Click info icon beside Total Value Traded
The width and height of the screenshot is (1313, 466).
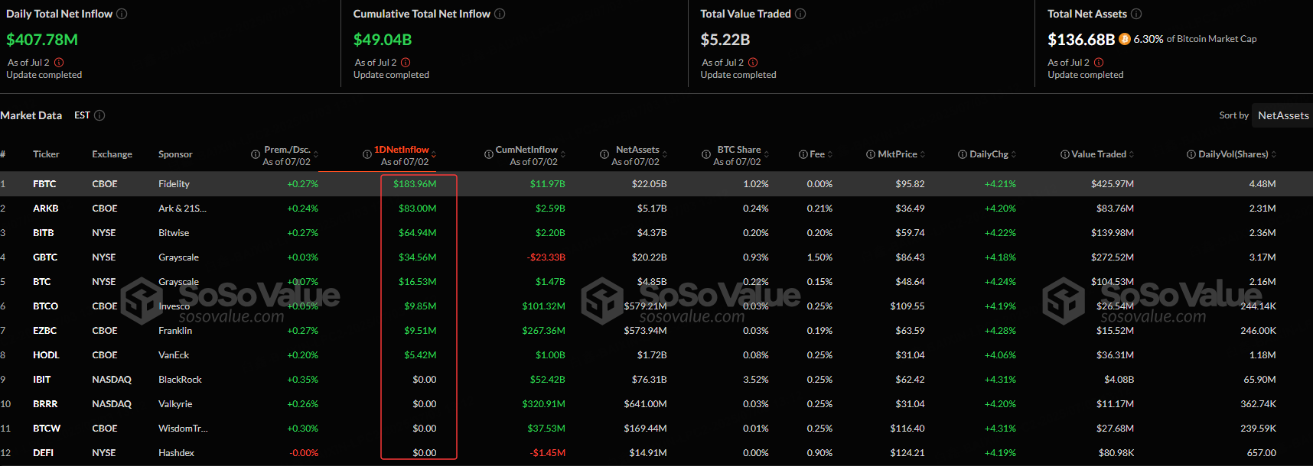800,14
